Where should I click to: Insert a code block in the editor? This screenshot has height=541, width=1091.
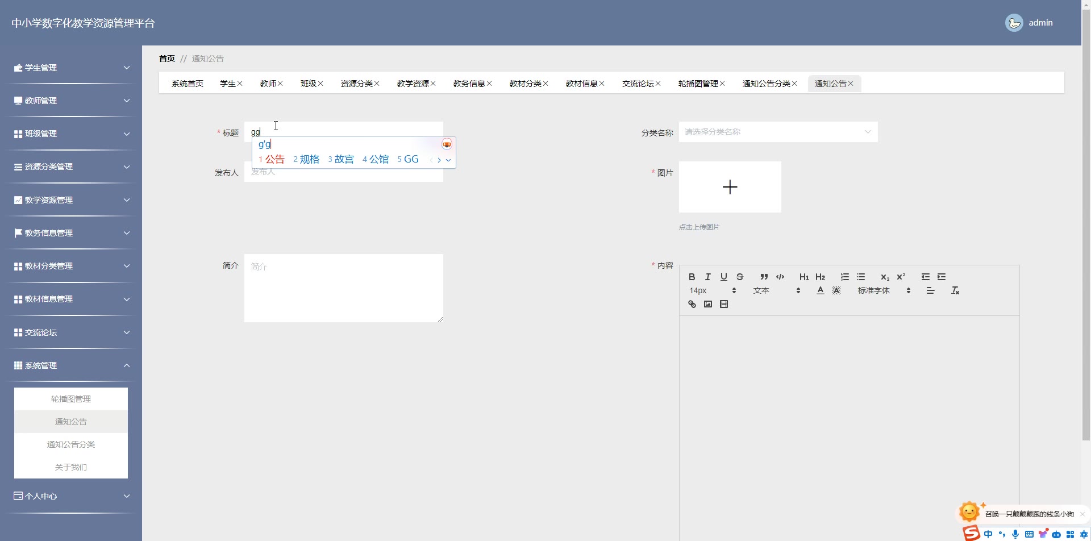[x=780, y=277]
